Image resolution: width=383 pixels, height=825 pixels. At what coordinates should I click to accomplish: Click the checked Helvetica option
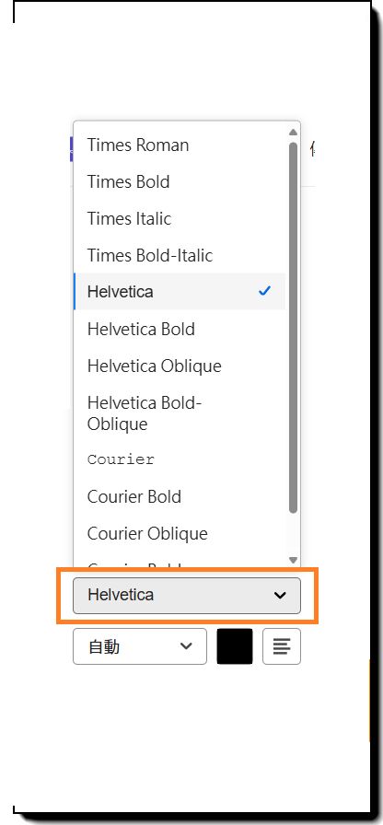(180, 291)
